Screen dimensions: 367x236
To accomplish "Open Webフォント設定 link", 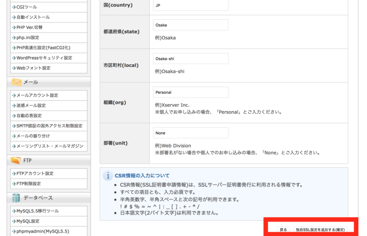I will coord(33,68).
